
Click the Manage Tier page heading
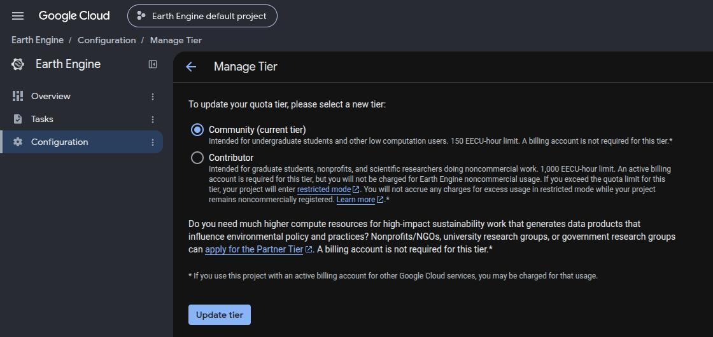(x=246, y=67)
